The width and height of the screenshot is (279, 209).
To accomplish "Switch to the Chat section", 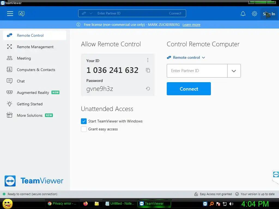I will [x=35, y=81].
